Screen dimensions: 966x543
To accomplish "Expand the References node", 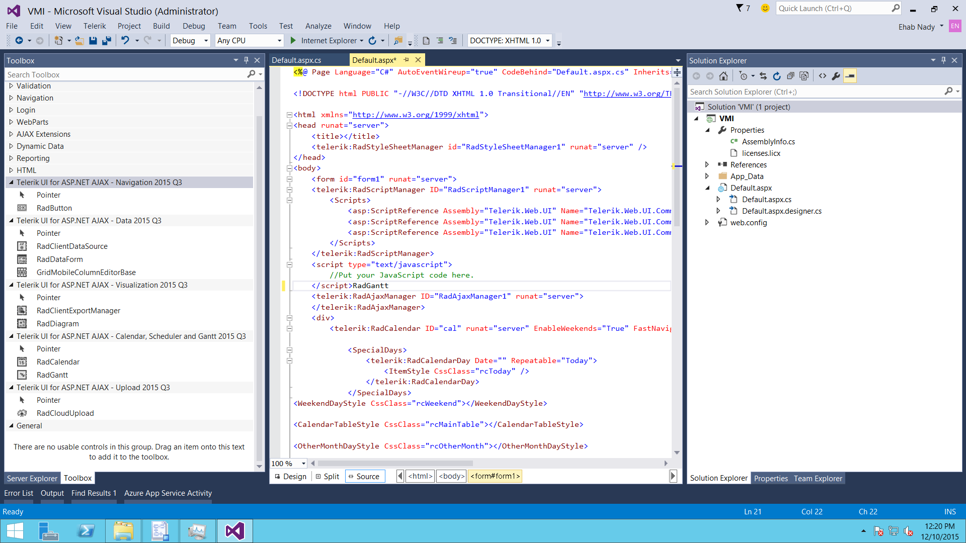I will 707,165.
